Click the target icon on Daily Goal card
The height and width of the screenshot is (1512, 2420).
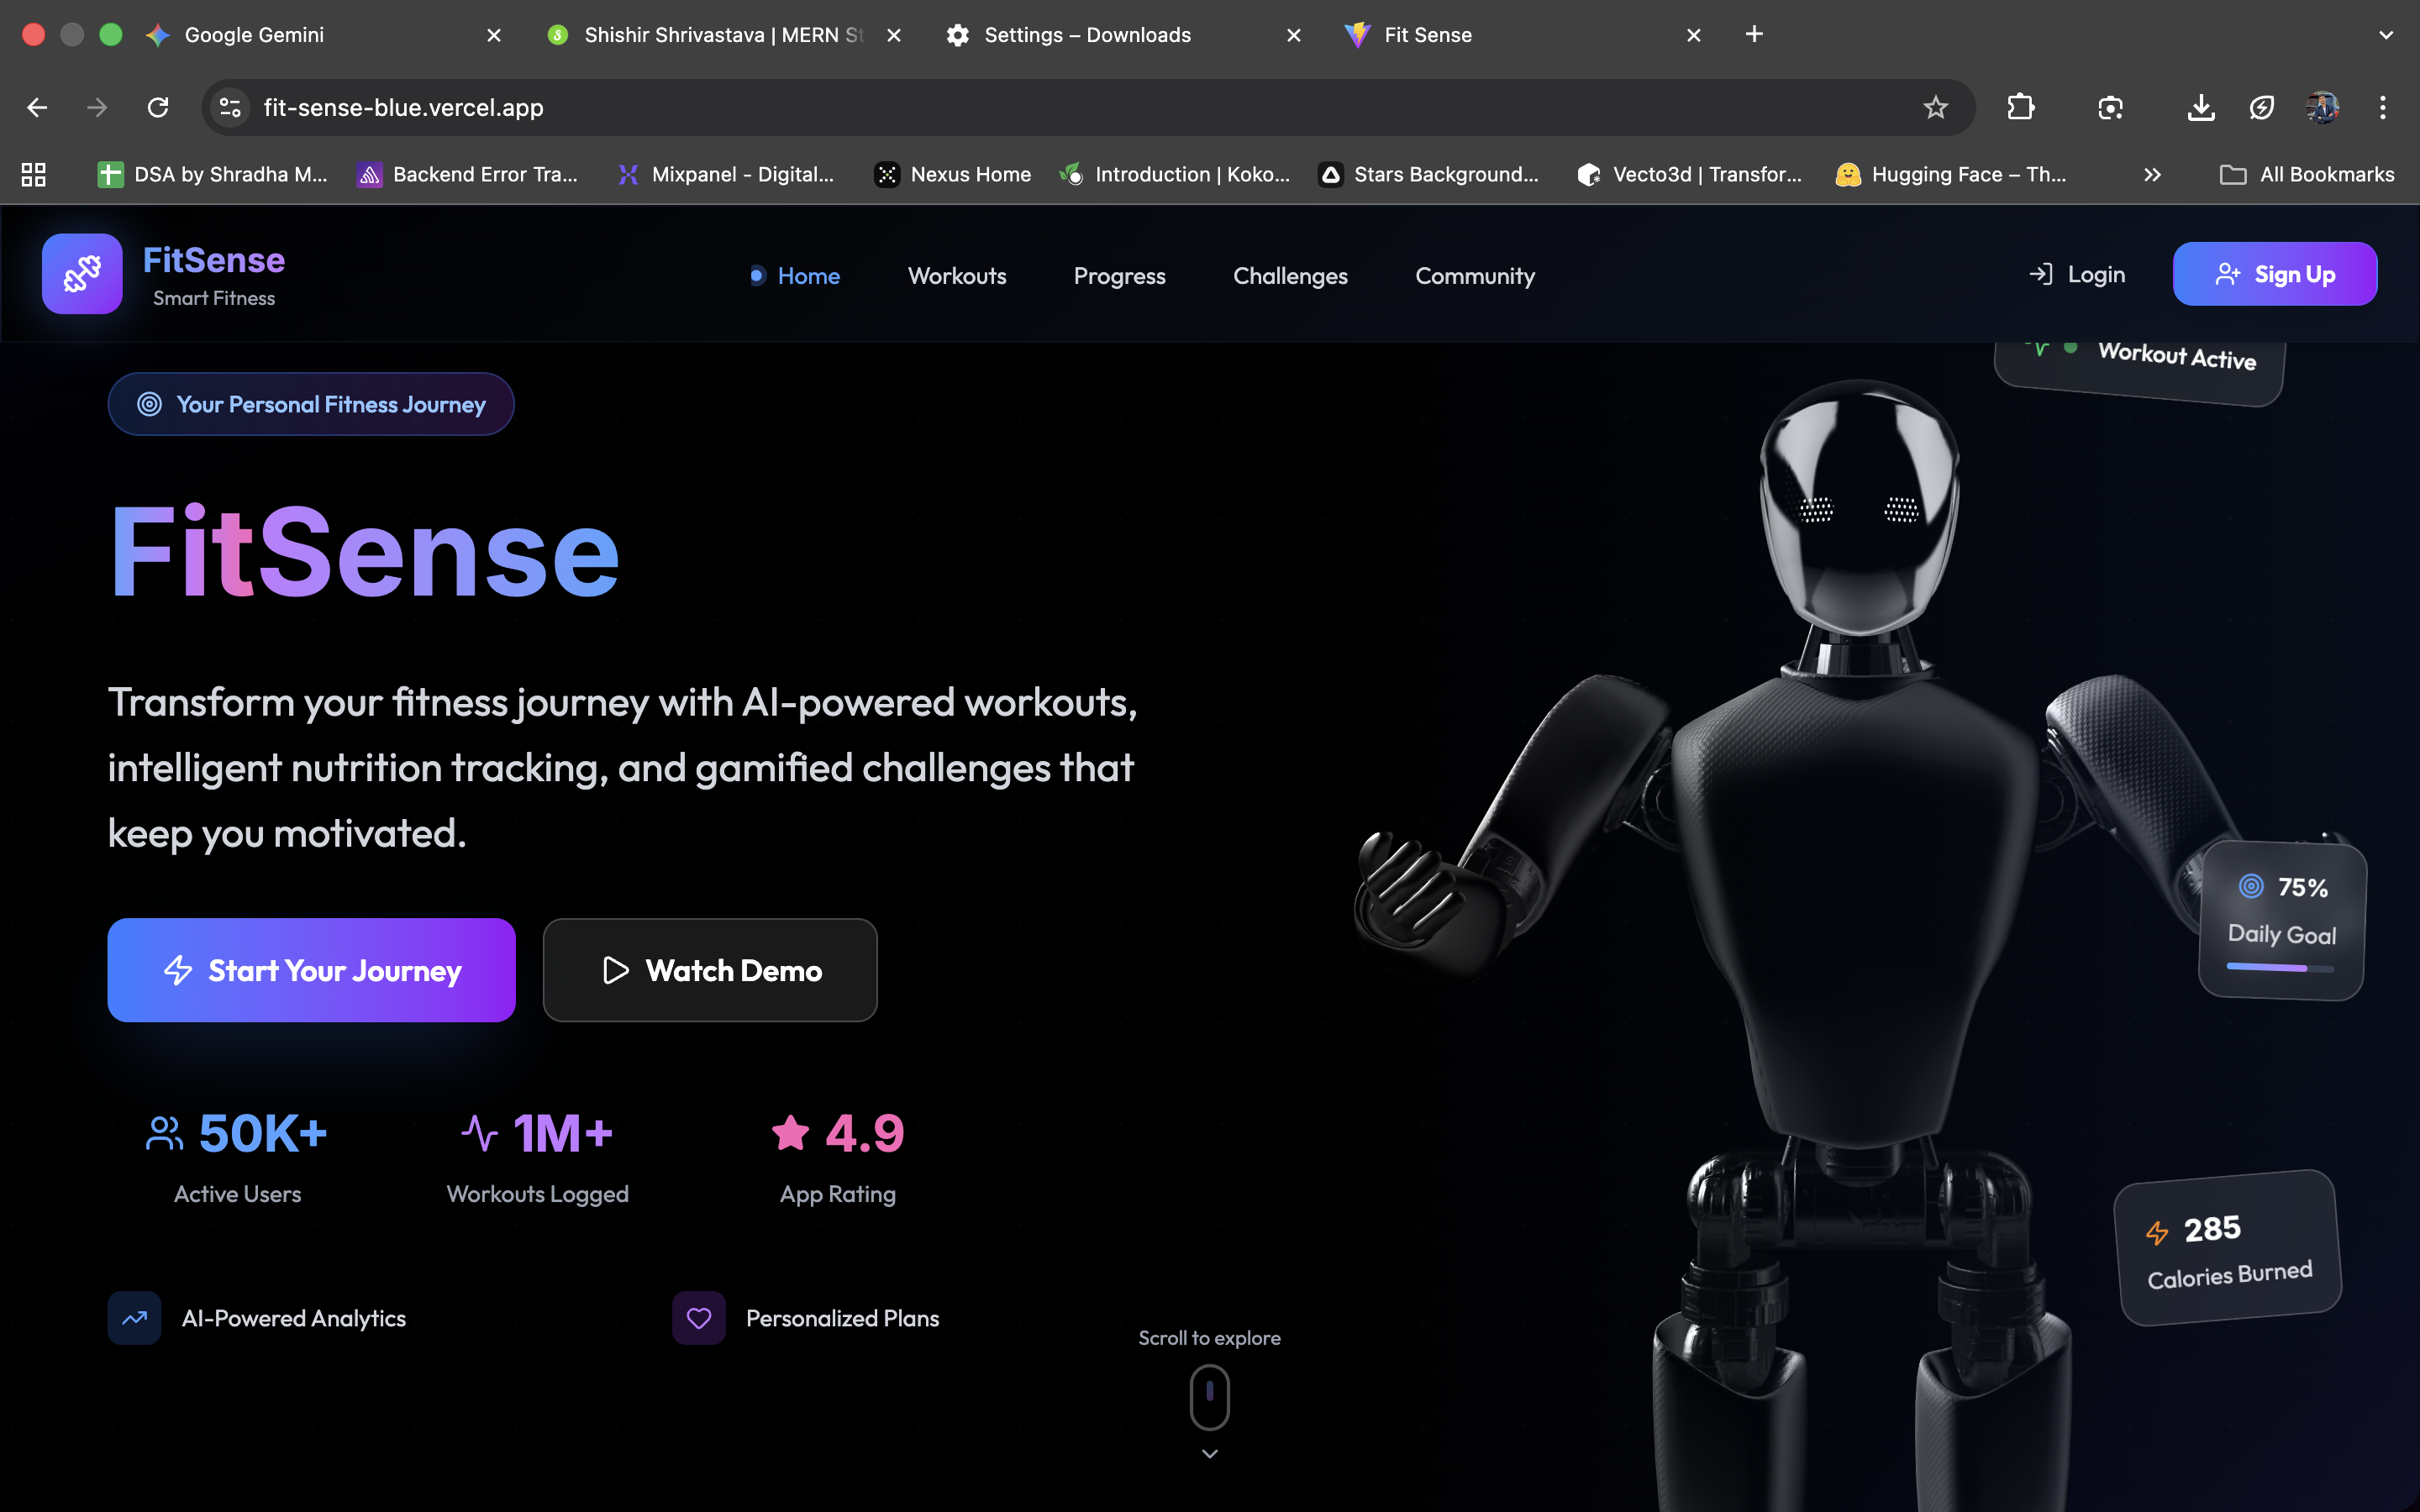(x=2251, y=886)
